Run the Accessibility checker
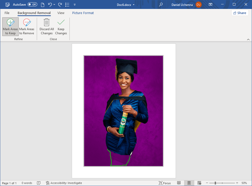This screenshot has height=186, width=252. click(64, 183)
